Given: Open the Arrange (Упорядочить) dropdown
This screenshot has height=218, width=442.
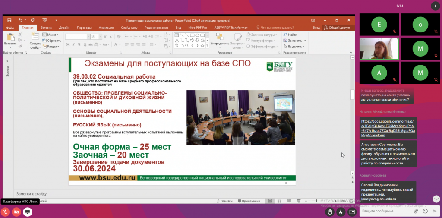Looking at the screenshot, I should [x=220, y=40].
